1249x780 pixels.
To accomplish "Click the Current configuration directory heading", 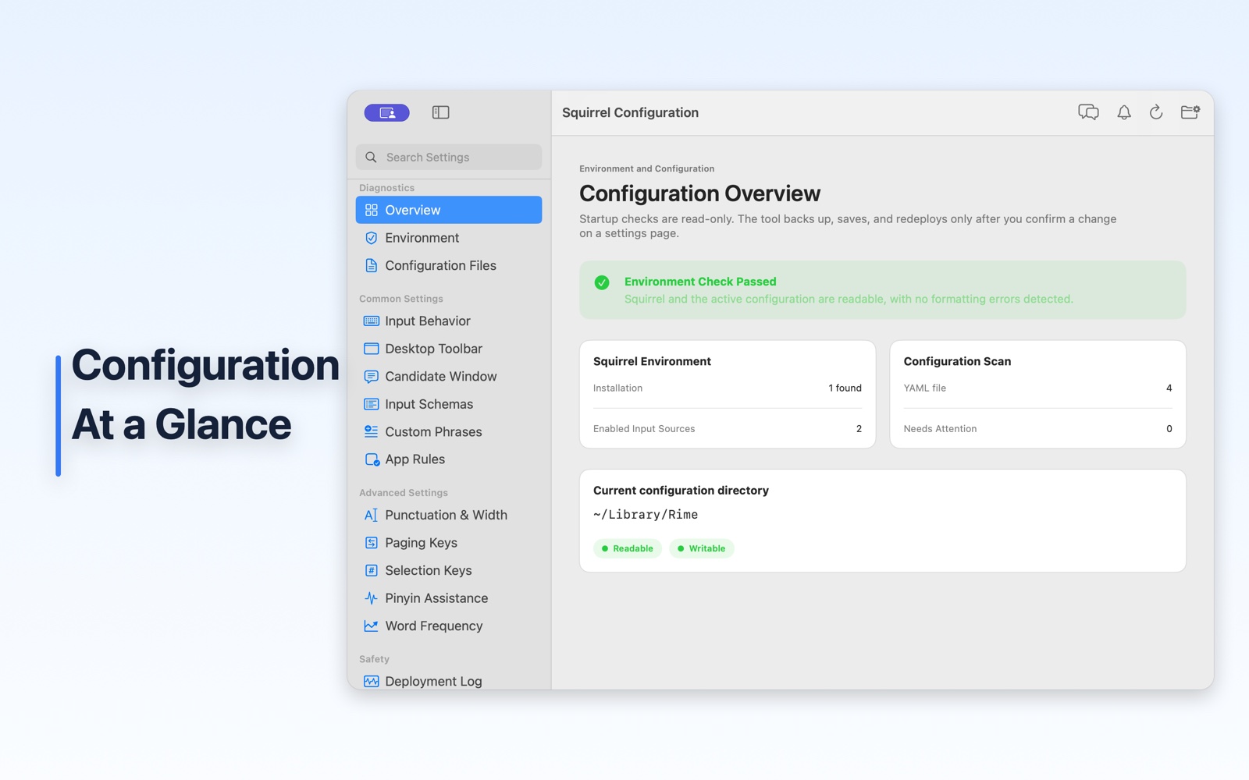I will click(681, 491).
